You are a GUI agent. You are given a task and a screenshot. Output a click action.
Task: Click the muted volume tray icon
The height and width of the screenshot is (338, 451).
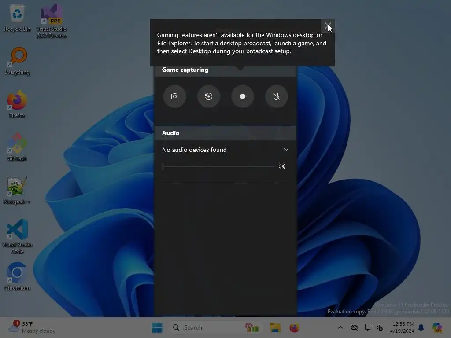(380, 327)
